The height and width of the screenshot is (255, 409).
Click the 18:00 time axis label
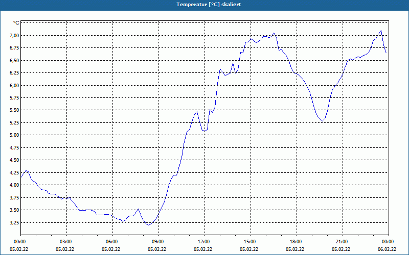point(297,242)
